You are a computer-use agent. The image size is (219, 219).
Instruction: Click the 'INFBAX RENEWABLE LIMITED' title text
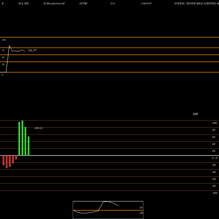[x=195, y=4]
